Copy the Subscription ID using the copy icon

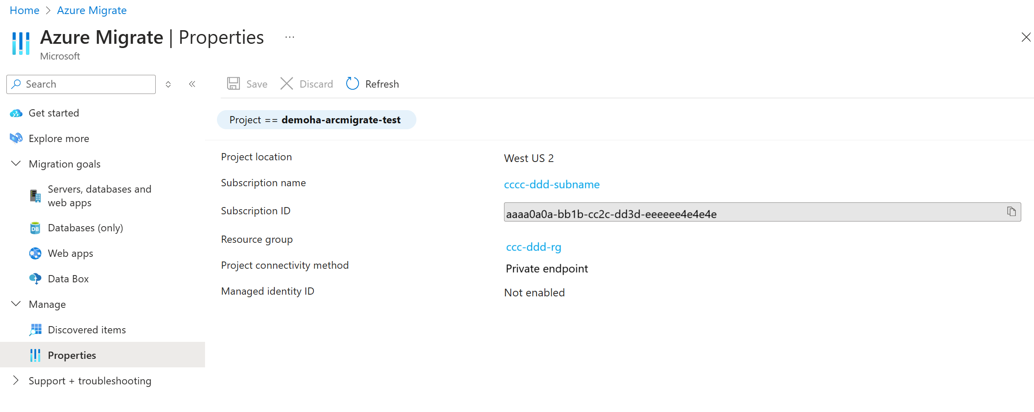(x=1011, y=211)
